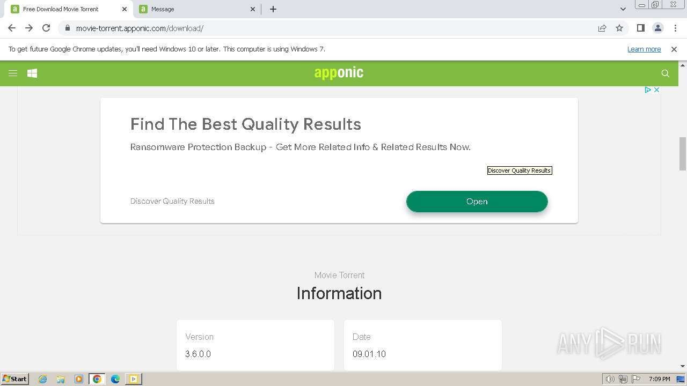Image resolution: width=687 pixels, height=386 pixels.
Task: Bookmark this tab with the star icon
Action: (x=619, y=28)
